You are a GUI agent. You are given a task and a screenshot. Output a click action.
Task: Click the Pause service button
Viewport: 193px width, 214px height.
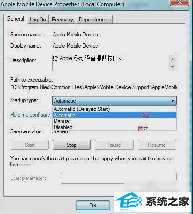(114, 145)
